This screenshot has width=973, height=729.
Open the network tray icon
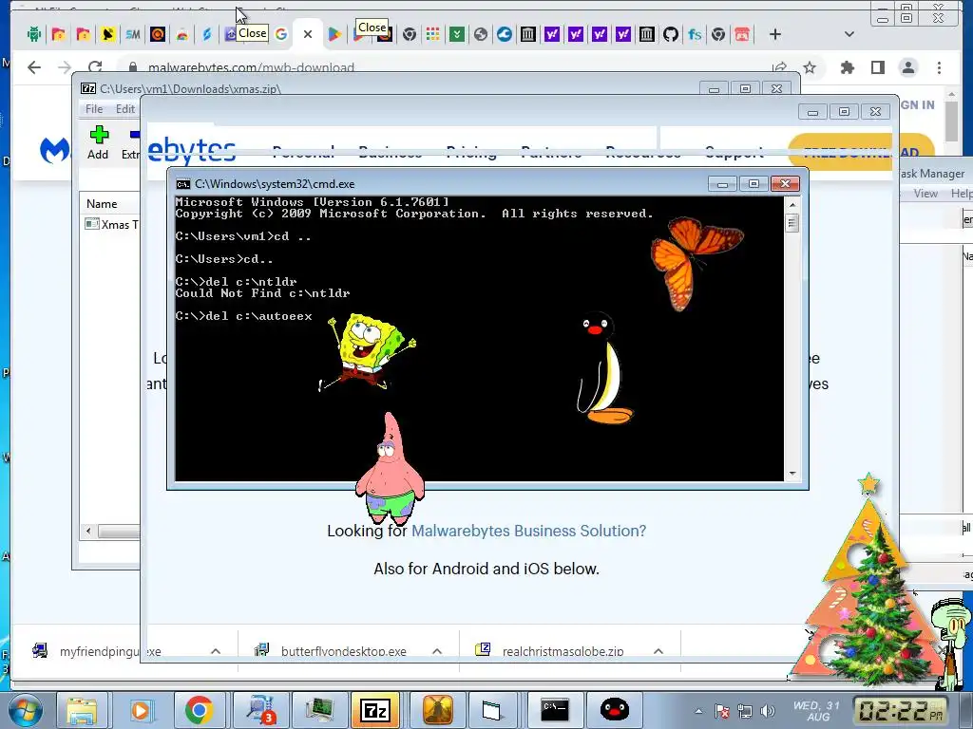pos(745,711)
